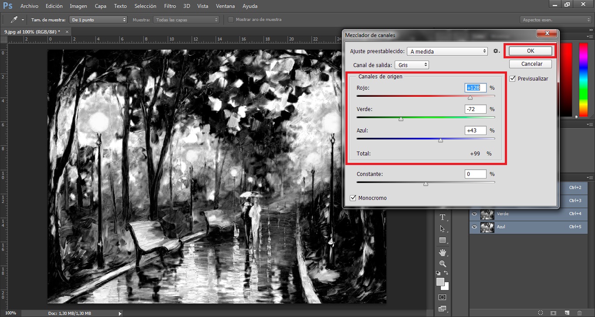Open the Capa menu
595x317 pixels.
pyautogui.click(x=101, y=6)
